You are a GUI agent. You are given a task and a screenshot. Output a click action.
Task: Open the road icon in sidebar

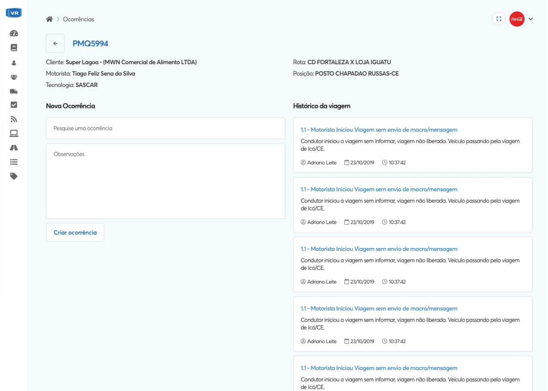click(14, 148)
